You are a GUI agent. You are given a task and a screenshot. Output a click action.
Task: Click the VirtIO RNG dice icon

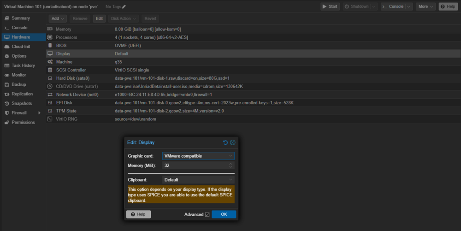50,119
